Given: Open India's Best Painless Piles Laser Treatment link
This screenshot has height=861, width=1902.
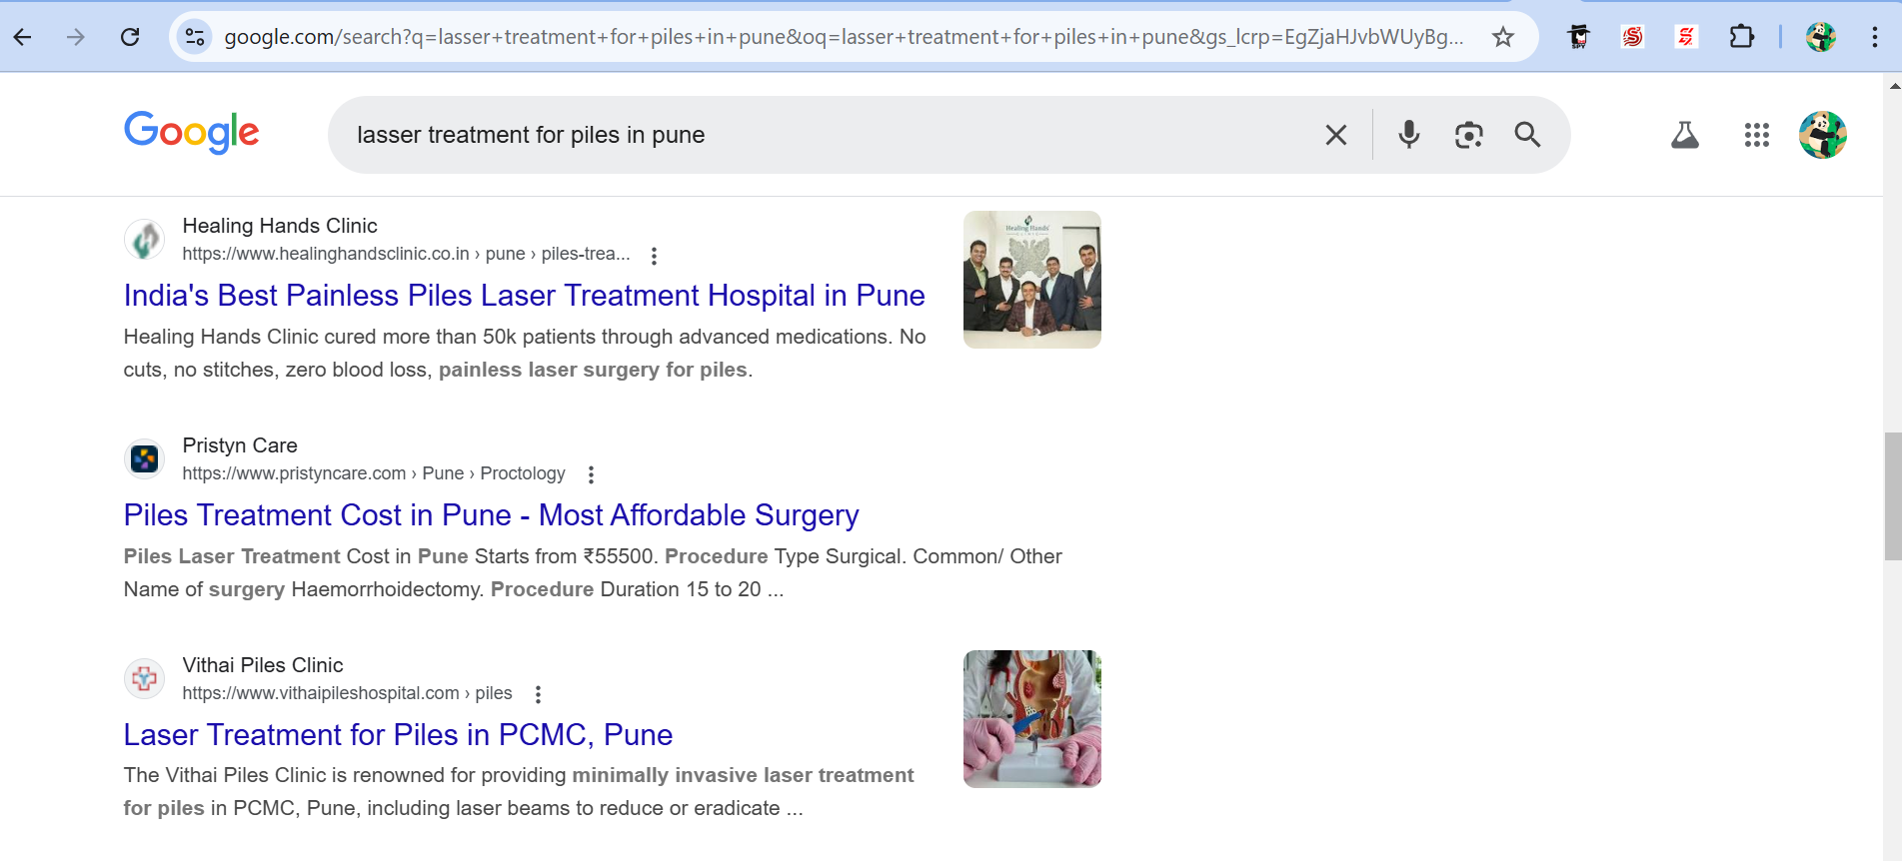Looking at the screenshot, I should (524, 296).
